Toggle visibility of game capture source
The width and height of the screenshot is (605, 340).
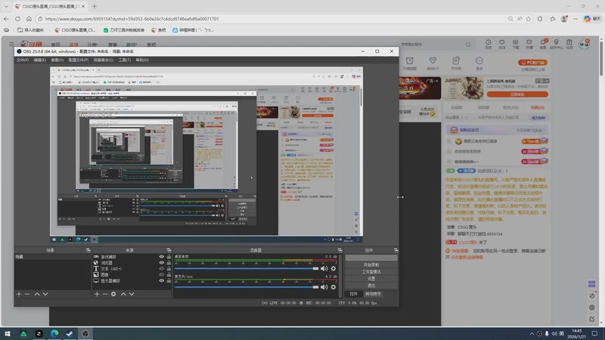pyautogui.click(x=162, y=257)
